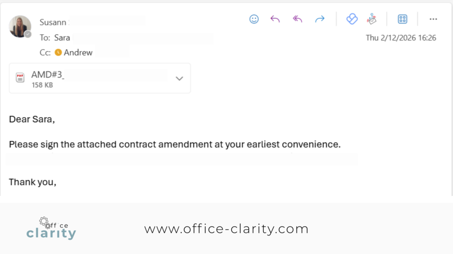
Task: Forward this email with the arrow icon
Action: pyautogui.click(x=319, y=19)
